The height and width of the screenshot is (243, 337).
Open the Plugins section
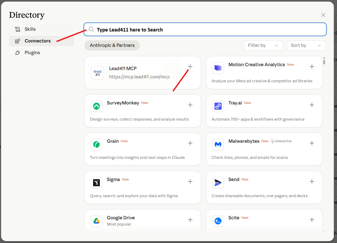pyautogui.click(x=42, y=53)
